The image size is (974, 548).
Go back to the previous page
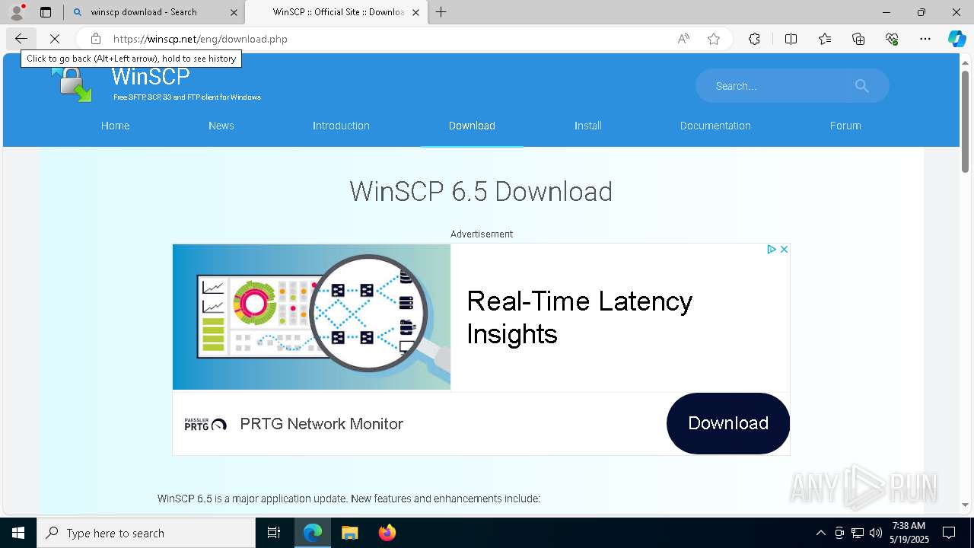[x=21, y=39]
